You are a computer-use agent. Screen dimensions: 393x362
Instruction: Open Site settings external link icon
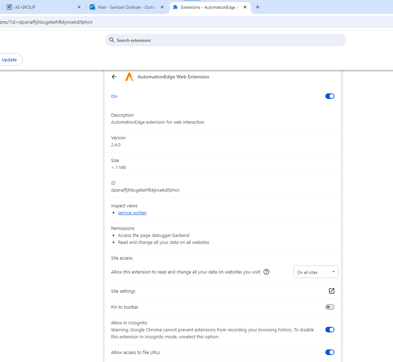331,291
